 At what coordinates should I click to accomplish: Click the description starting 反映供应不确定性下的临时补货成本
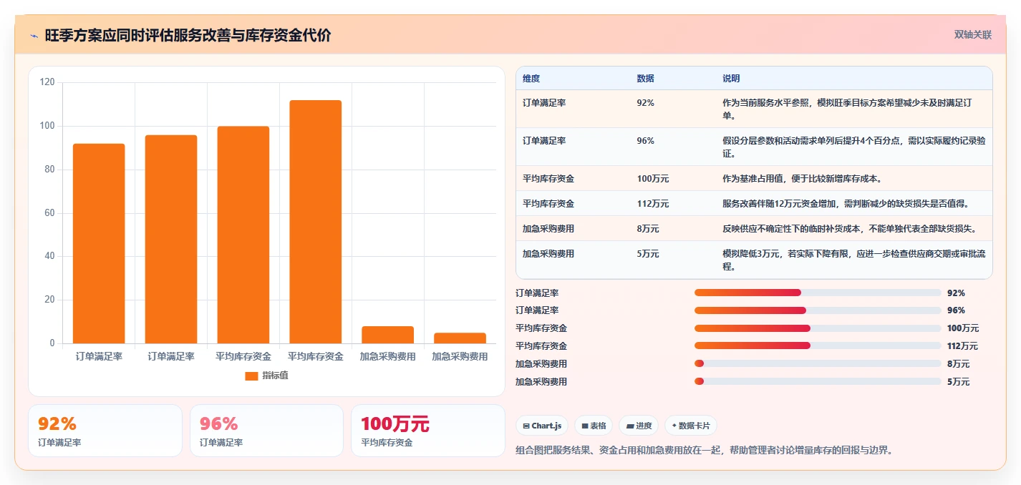click(x=849, y=229)
